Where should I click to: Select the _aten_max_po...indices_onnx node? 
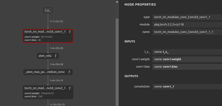[45, 72]
